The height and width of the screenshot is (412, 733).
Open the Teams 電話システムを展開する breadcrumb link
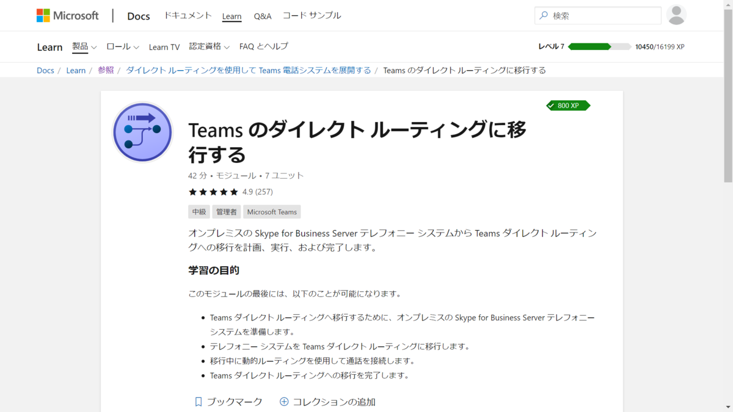click(x=249, y=70)
